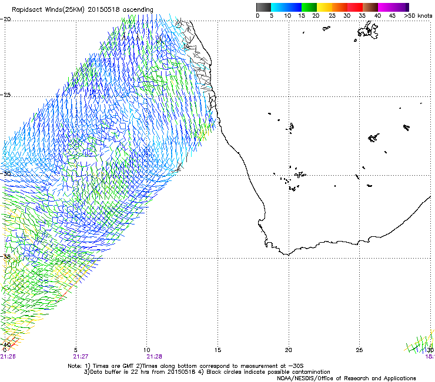Viewport: 435px width, 382px height.
Task: Click the '-30' latitude label on the left axis
Action: (5, 174)
